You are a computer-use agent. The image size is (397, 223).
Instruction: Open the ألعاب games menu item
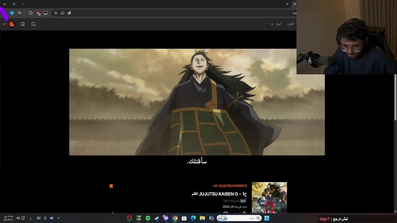coord(290,24)
